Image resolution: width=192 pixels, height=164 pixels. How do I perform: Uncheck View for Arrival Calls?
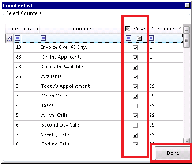point(135,116)
